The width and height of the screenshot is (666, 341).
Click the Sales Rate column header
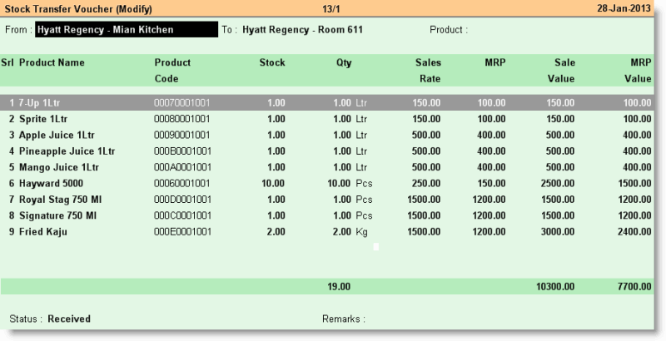[428, 71]
